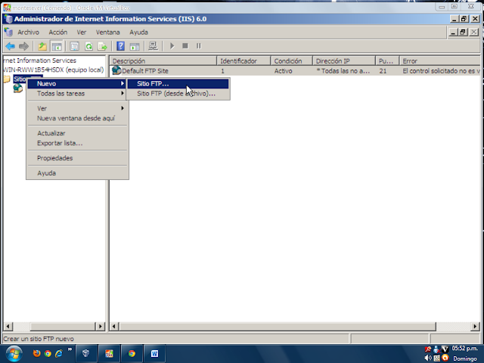This screenshot has height=363, width=484.
Task: Click the Show/Hide action pane icon
Action: (x=135, y=46)
